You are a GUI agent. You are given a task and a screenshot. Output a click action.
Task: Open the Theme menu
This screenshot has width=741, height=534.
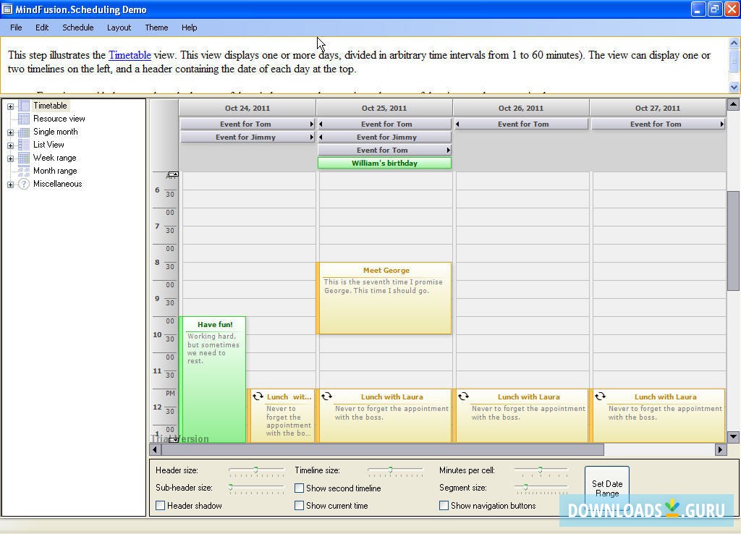tap(156, 27)
